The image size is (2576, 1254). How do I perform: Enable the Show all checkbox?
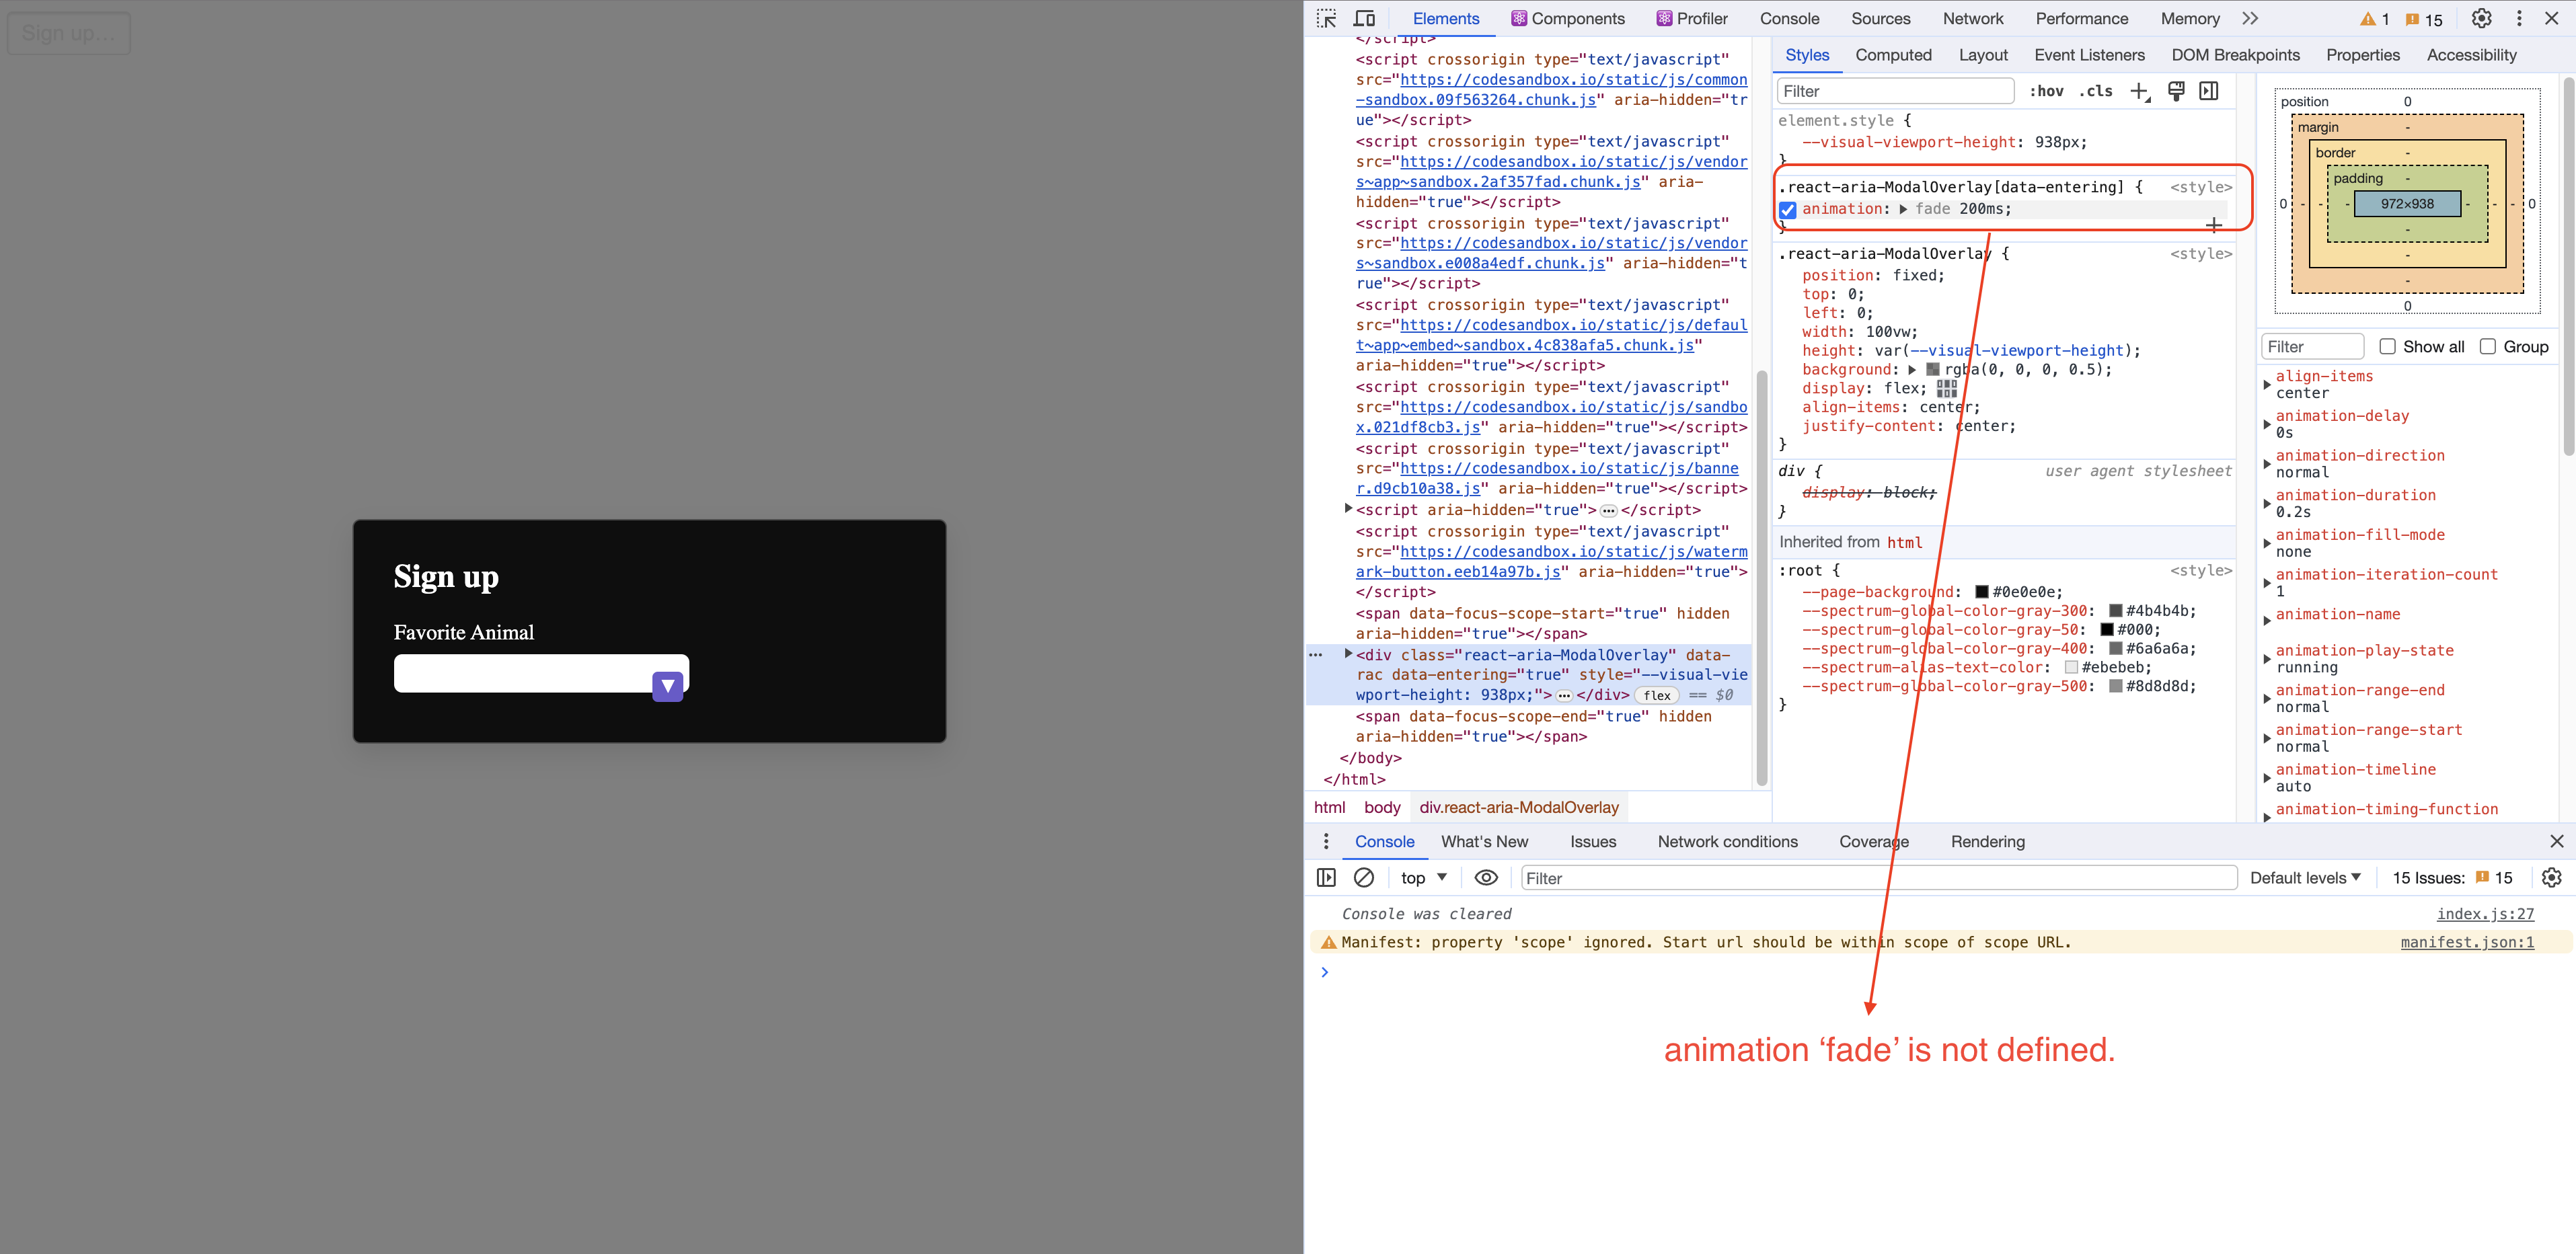click(2387, 346)
